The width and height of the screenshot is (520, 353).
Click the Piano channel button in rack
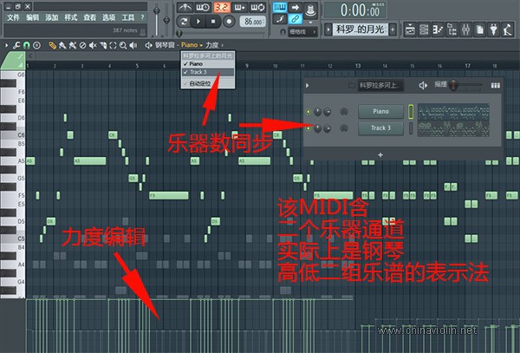(380, 112)
